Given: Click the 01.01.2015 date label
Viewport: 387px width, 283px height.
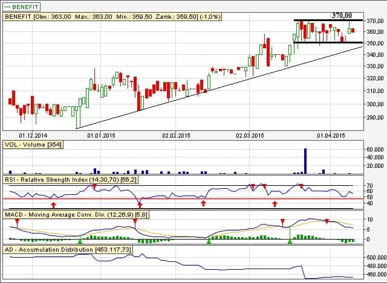Looking at the screenshot, I should pos(101,136).
